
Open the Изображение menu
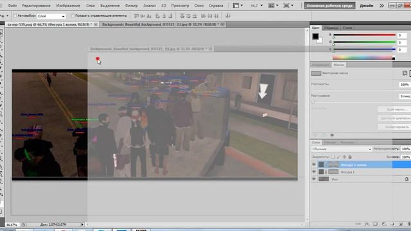(x=68, y=6)
